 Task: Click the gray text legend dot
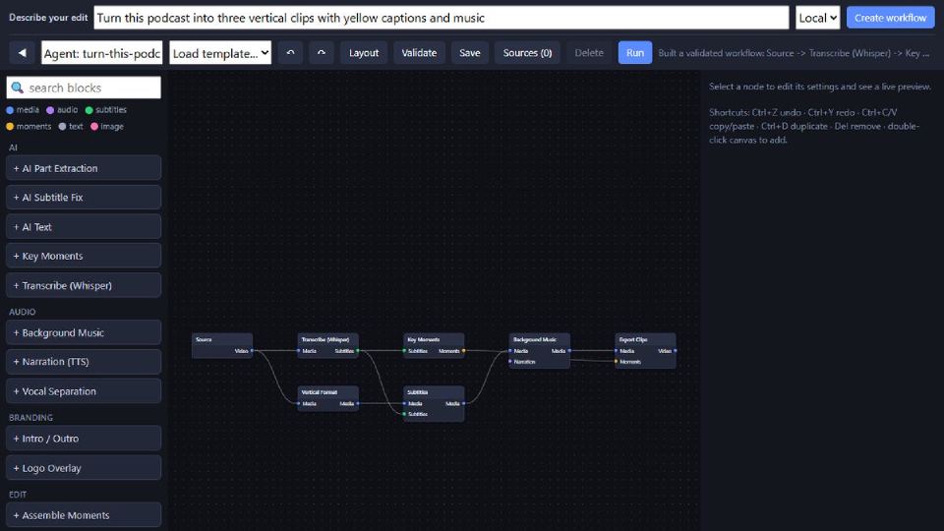click(62, 127)
